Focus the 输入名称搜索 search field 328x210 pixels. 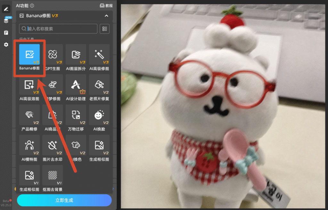(58, 29)
